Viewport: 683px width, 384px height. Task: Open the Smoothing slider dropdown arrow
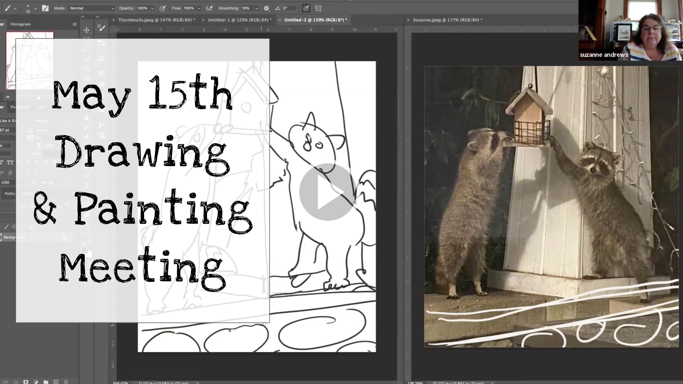pyautogui.click(x=256, y=8)
